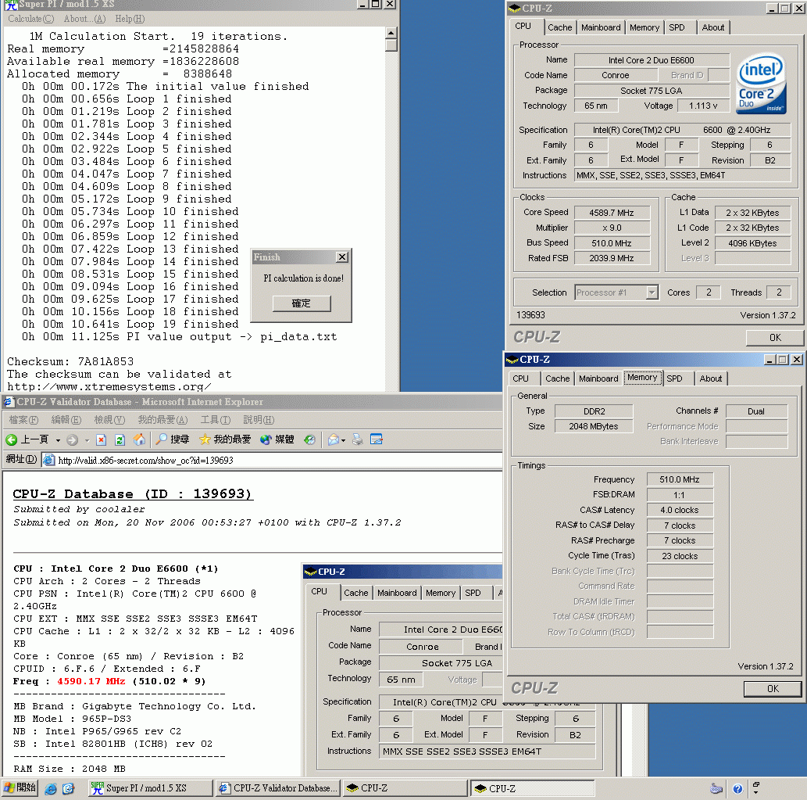Switch to Memory tab in top CPU-Z

pyautogui.click(x=645, y=27)
